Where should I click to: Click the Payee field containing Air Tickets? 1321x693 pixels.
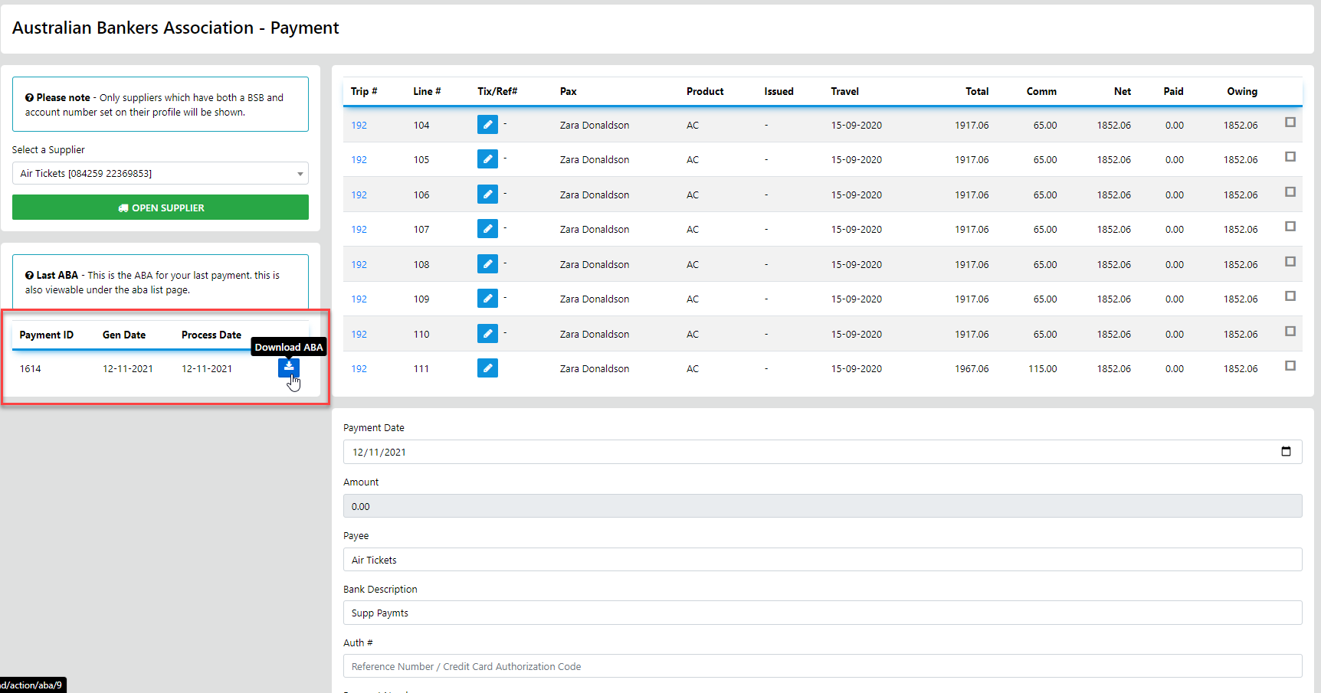822,560
